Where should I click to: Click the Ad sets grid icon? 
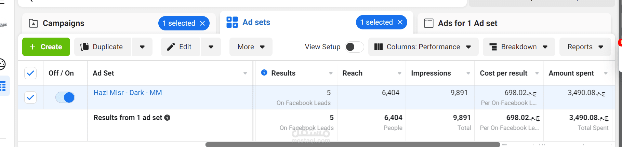point(232,22)
